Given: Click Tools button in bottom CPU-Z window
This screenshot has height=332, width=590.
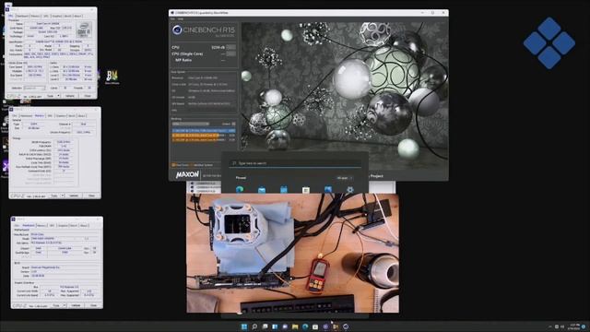Looking at the screenshot, I should pos(55,305).
